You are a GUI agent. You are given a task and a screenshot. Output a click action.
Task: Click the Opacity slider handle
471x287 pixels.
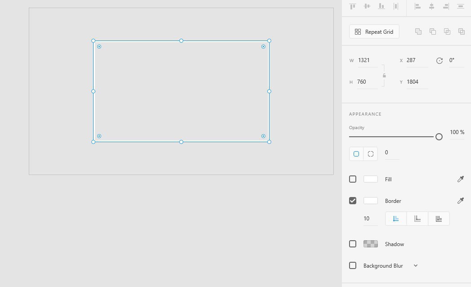point(439,137)
